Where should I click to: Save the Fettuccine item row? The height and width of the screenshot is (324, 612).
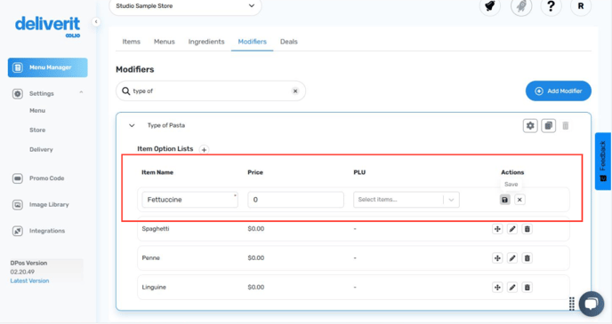[504, 200]
